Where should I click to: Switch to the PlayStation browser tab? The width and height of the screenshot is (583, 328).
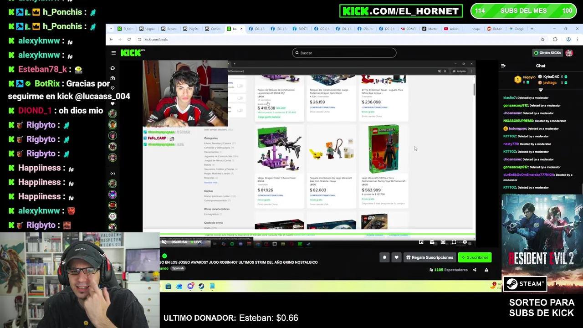click(191, 29)
